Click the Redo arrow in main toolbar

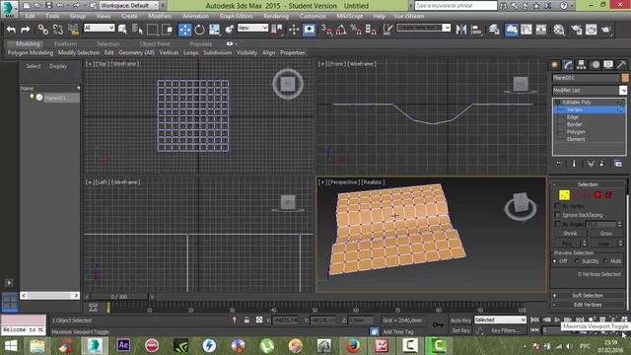[x=26, y=30]
